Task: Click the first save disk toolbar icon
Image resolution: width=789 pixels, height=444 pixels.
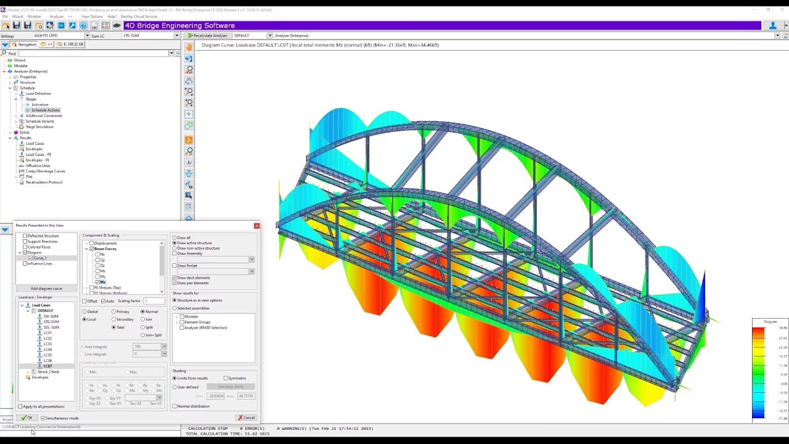Action: [x=17, y=25]
